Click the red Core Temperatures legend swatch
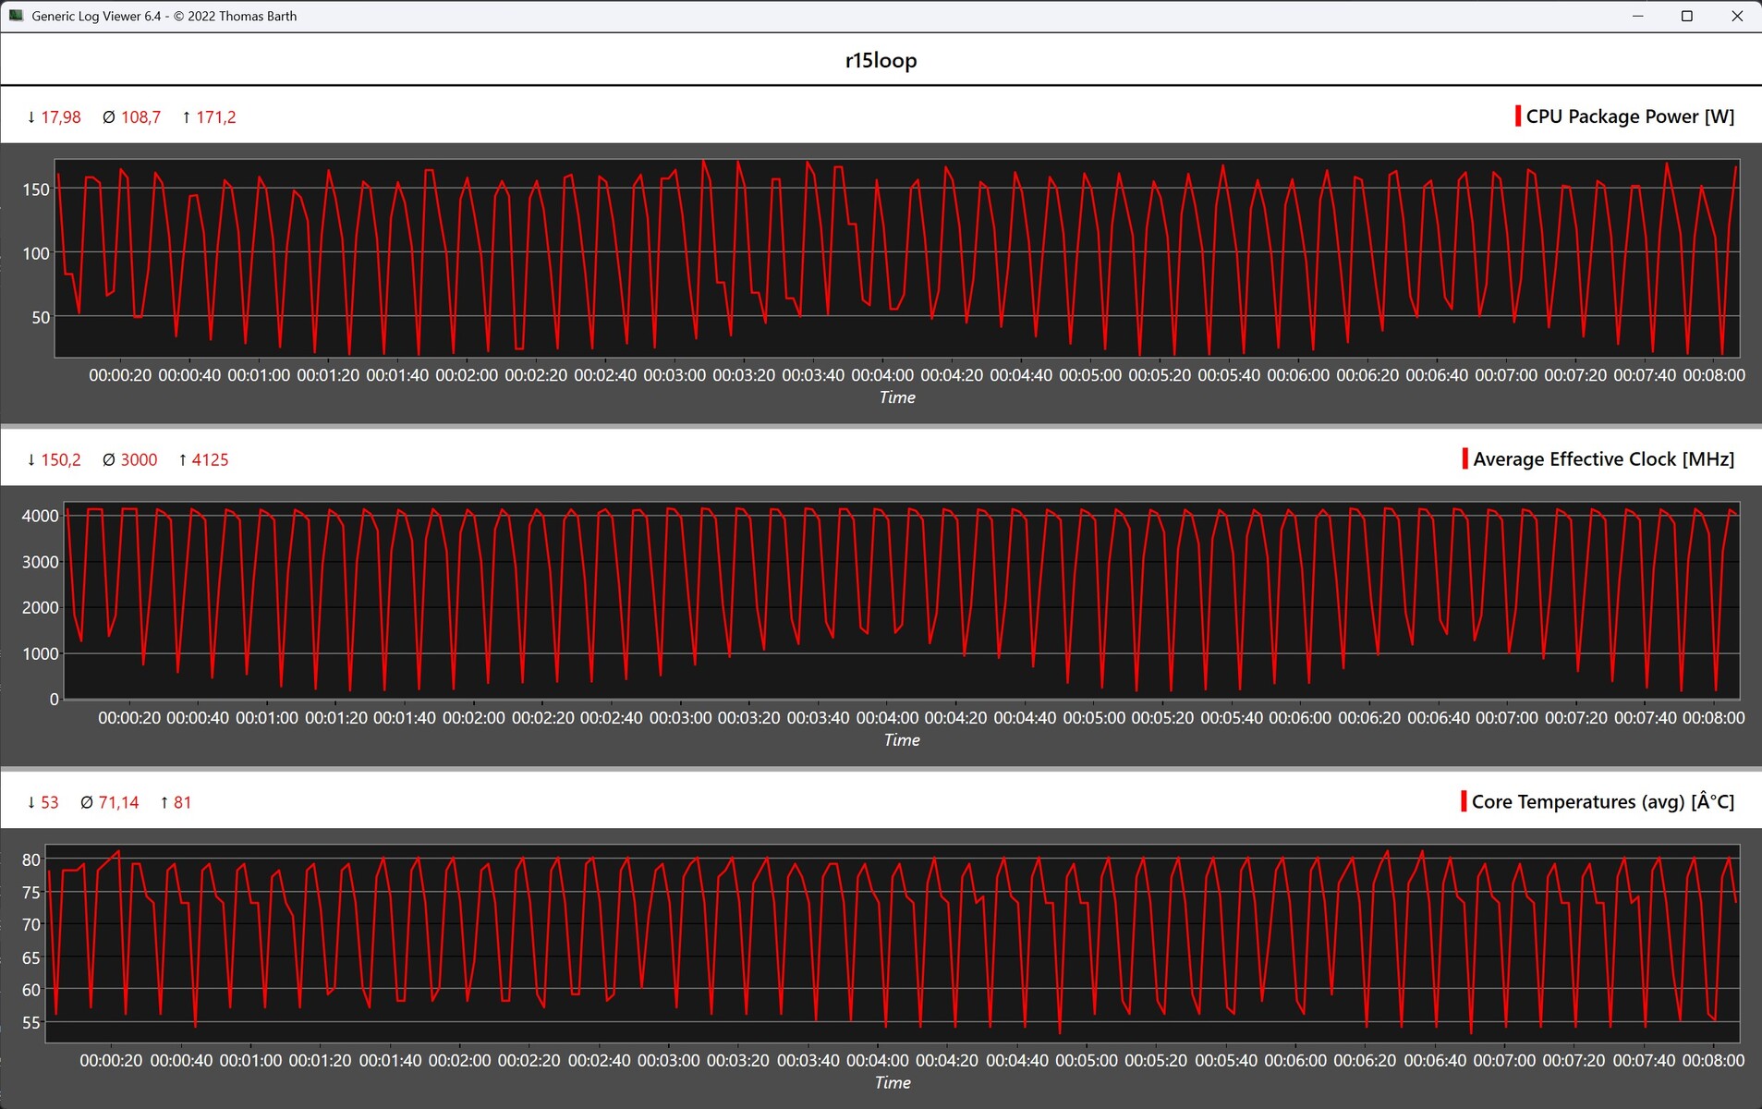The width and height of the screenshot is (1762, 1109). coord(1464,801)
